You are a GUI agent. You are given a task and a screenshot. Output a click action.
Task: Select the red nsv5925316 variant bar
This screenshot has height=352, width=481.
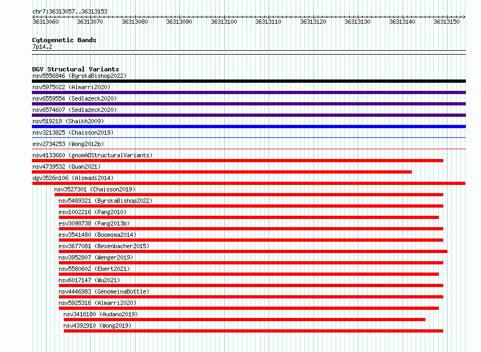coord(249,308)
